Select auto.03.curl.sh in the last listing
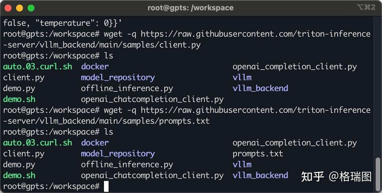Screen dimensions: 382x193 [x=38, y=143]
